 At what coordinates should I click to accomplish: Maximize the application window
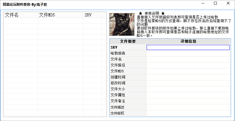click(215, 3)
